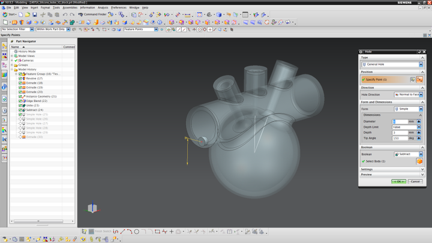Open the File menu
The height and width of the screenshot is (243, 432).
(9, 8)
